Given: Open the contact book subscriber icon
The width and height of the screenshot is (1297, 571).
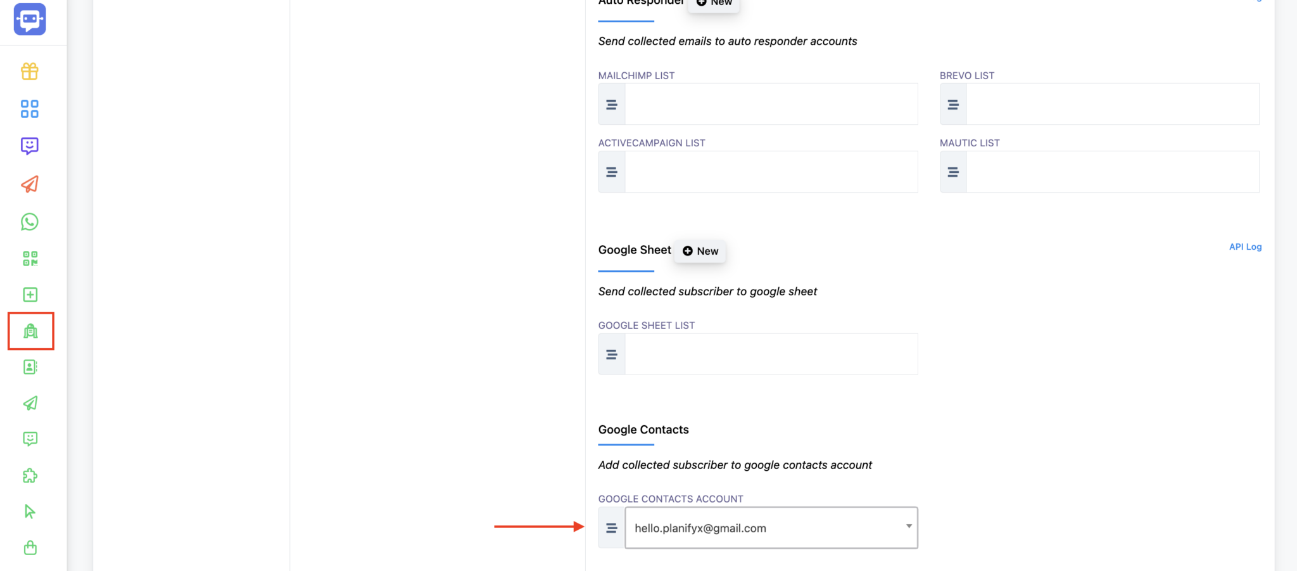Looking at the screenshot, I should pos(30,367).
